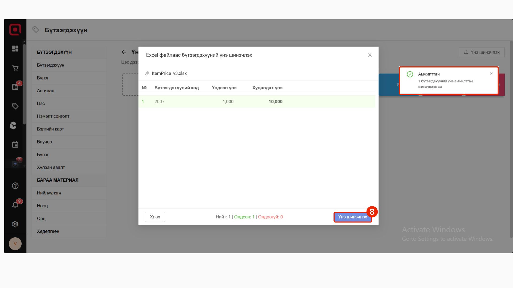Select the price tag sidebar icon
Viewport: 513px width, 288px height.
coord(15,106)
